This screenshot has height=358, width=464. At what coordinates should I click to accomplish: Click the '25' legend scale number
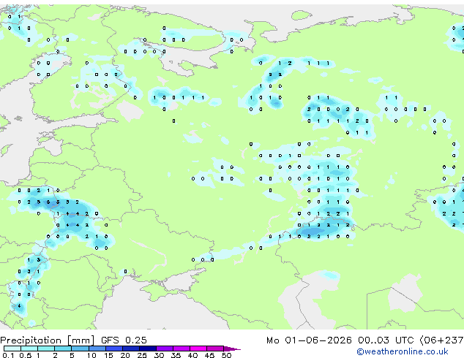[x=142, y=355]
